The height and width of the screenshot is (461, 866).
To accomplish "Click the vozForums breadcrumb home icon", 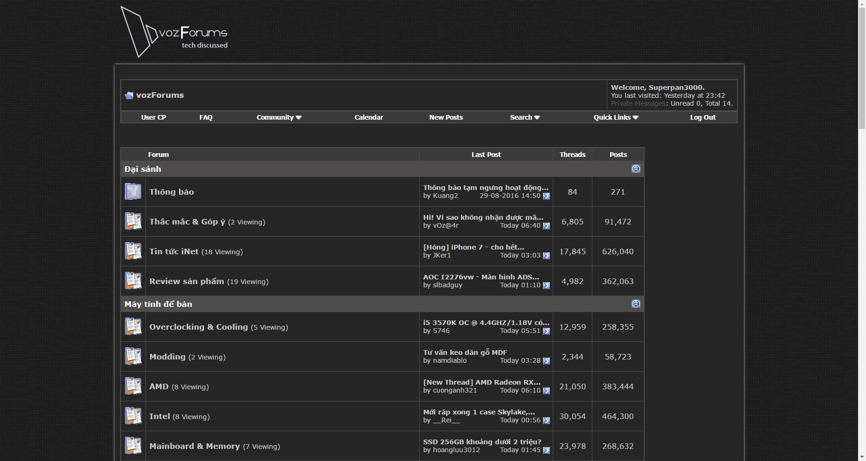I will (129, 95).
